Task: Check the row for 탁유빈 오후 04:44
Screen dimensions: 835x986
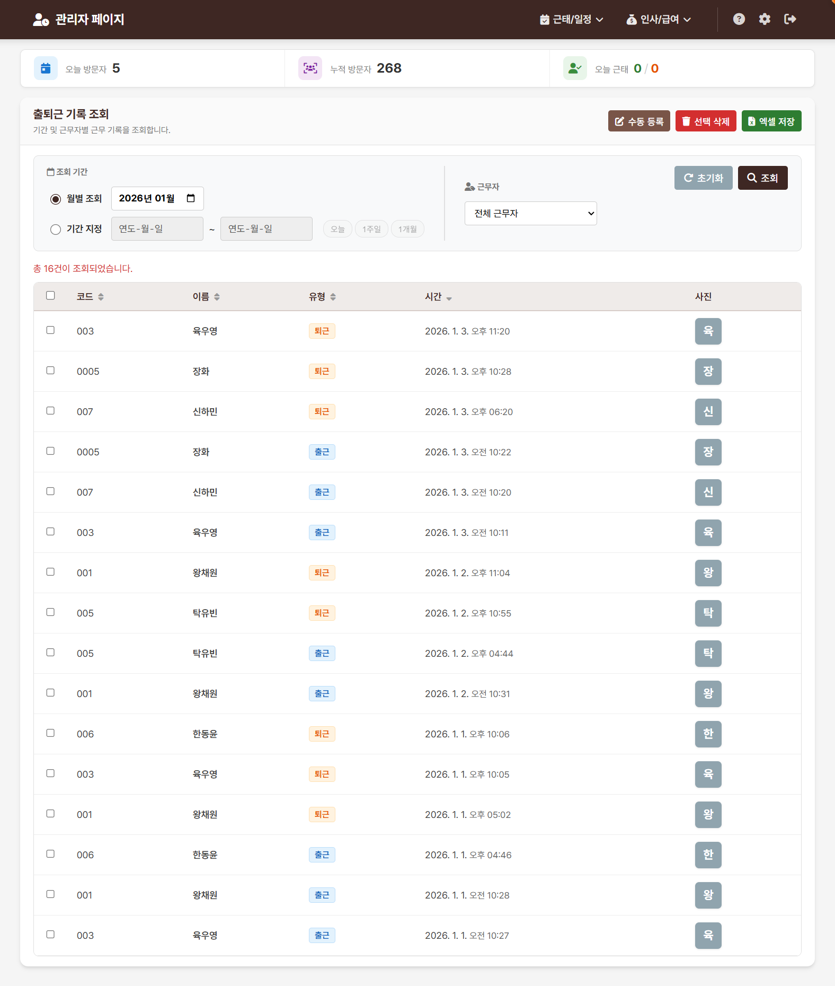Action: [x=50, y=652]
